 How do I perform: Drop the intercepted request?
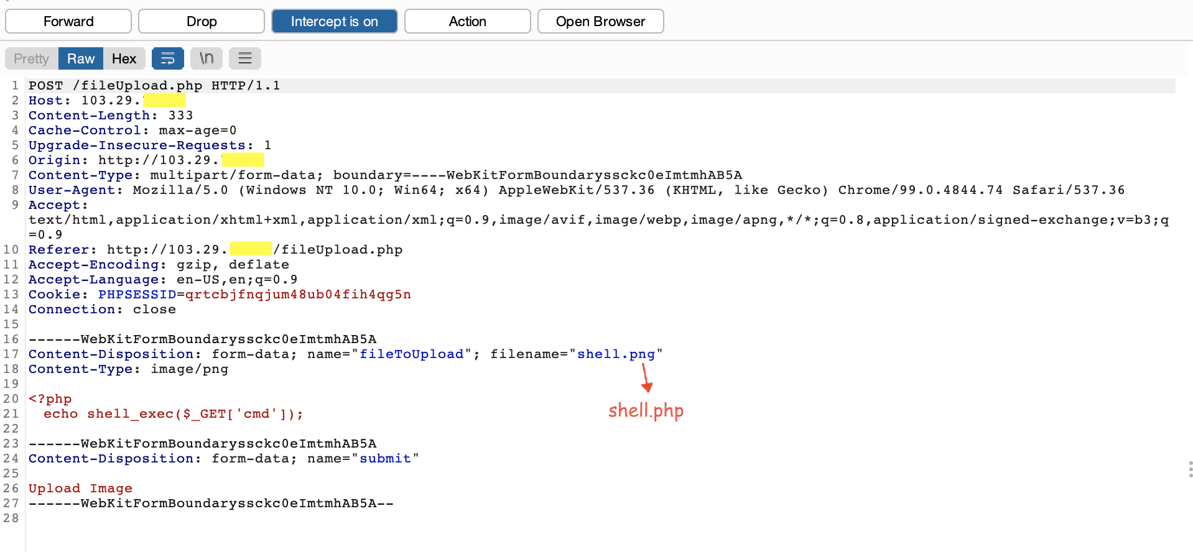point(202,21)
